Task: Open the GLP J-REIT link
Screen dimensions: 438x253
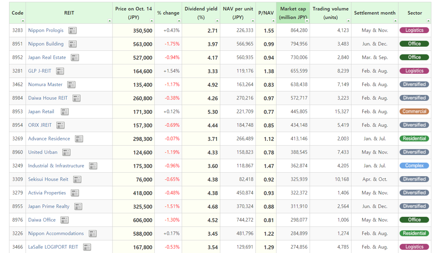Action: 40,71
